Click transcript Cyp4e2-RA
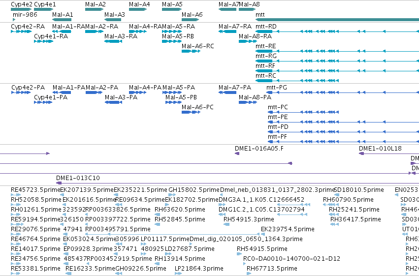 (x=21, y=31)
